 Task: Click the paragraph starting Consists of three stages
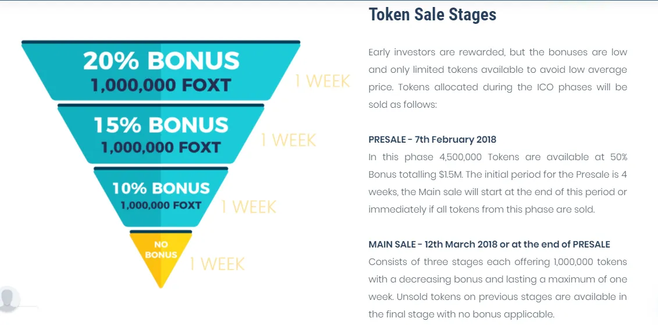click(x=497, y=288)
